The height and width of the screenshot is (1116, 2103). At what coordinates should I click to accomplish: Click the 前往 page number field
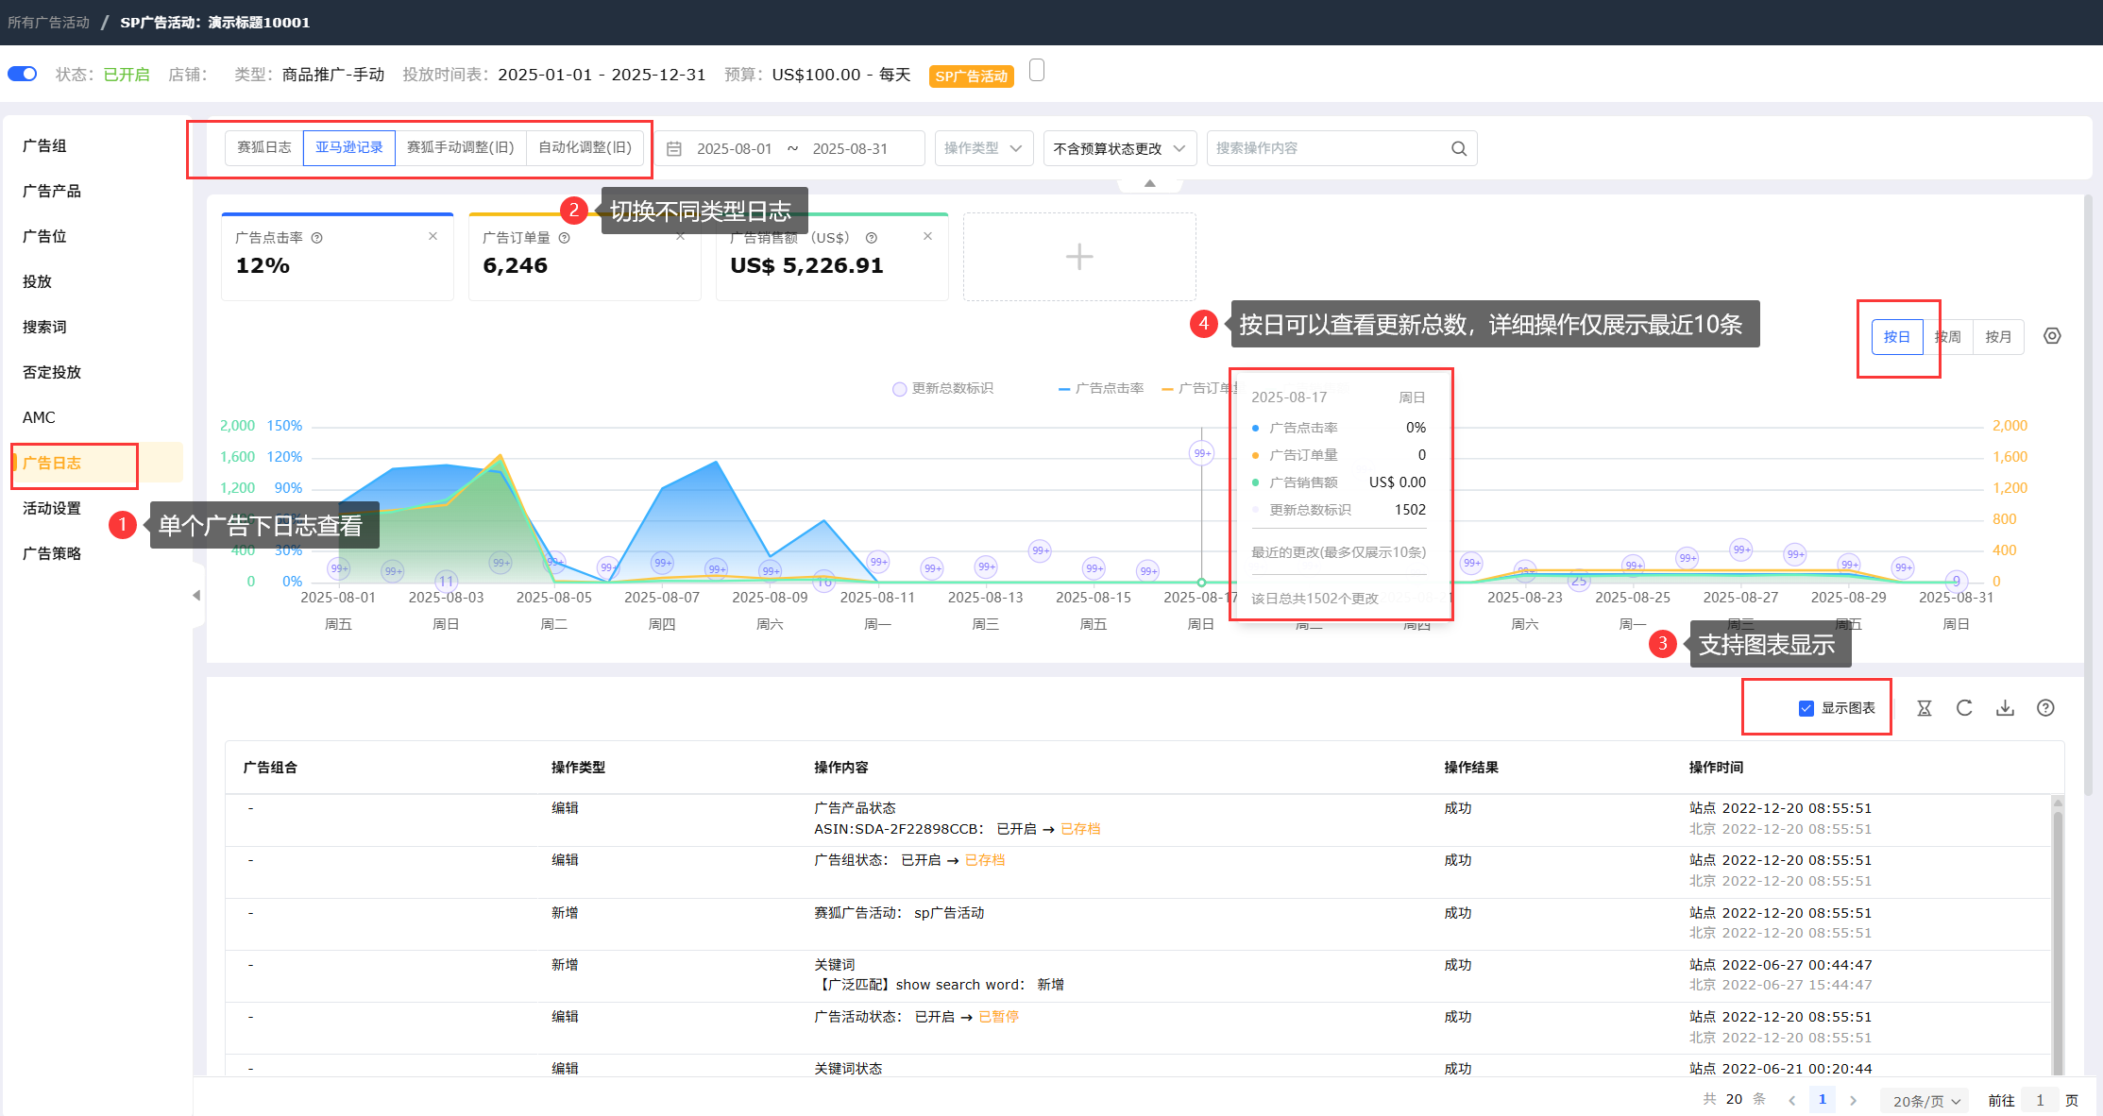pos(2040,1101)
